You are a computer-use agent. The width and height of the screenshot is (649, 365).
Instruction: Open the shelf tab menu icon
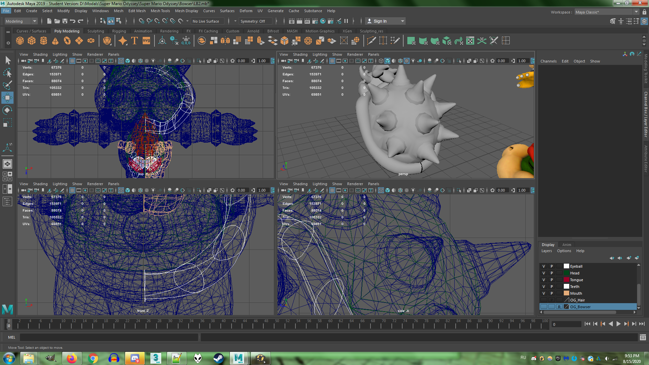(8, 32)
